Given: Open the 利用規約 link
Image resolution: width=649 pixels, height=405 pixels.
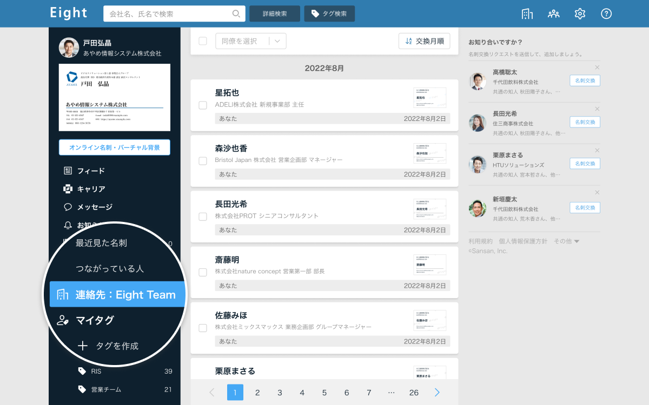Looking at the screenshot, I should point(481,241).
